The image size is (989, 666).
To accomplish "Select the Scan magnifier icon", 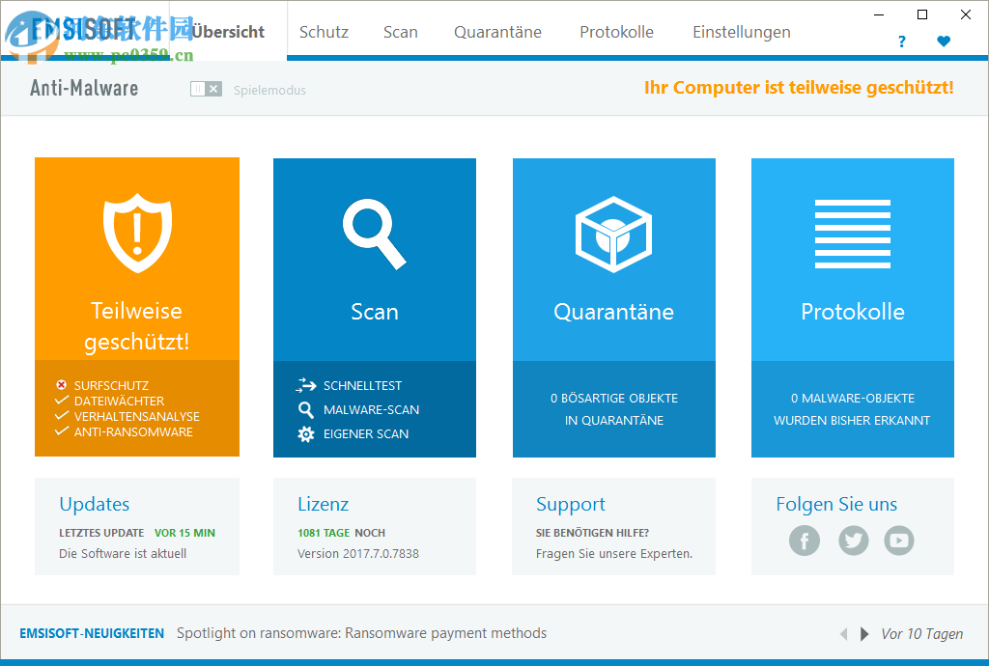I will (375, 232).
